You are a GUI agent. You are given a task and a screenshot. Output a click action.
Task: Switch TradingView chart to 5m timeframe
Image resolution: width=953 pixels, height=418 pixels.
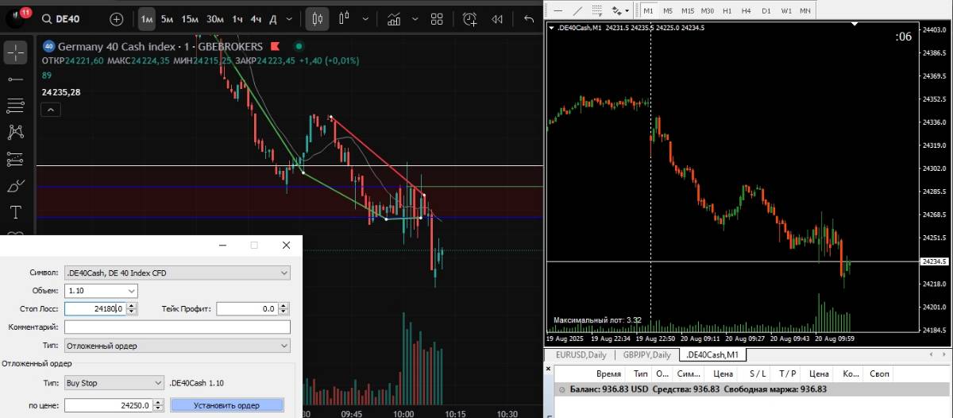tap(167, 19)
